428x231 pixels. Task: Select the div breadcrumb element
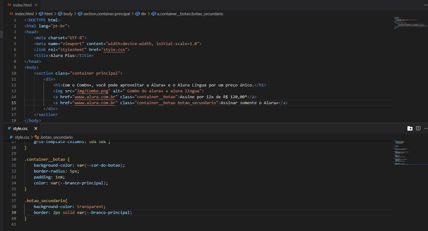pyautogui.click(x=141, y=14)
